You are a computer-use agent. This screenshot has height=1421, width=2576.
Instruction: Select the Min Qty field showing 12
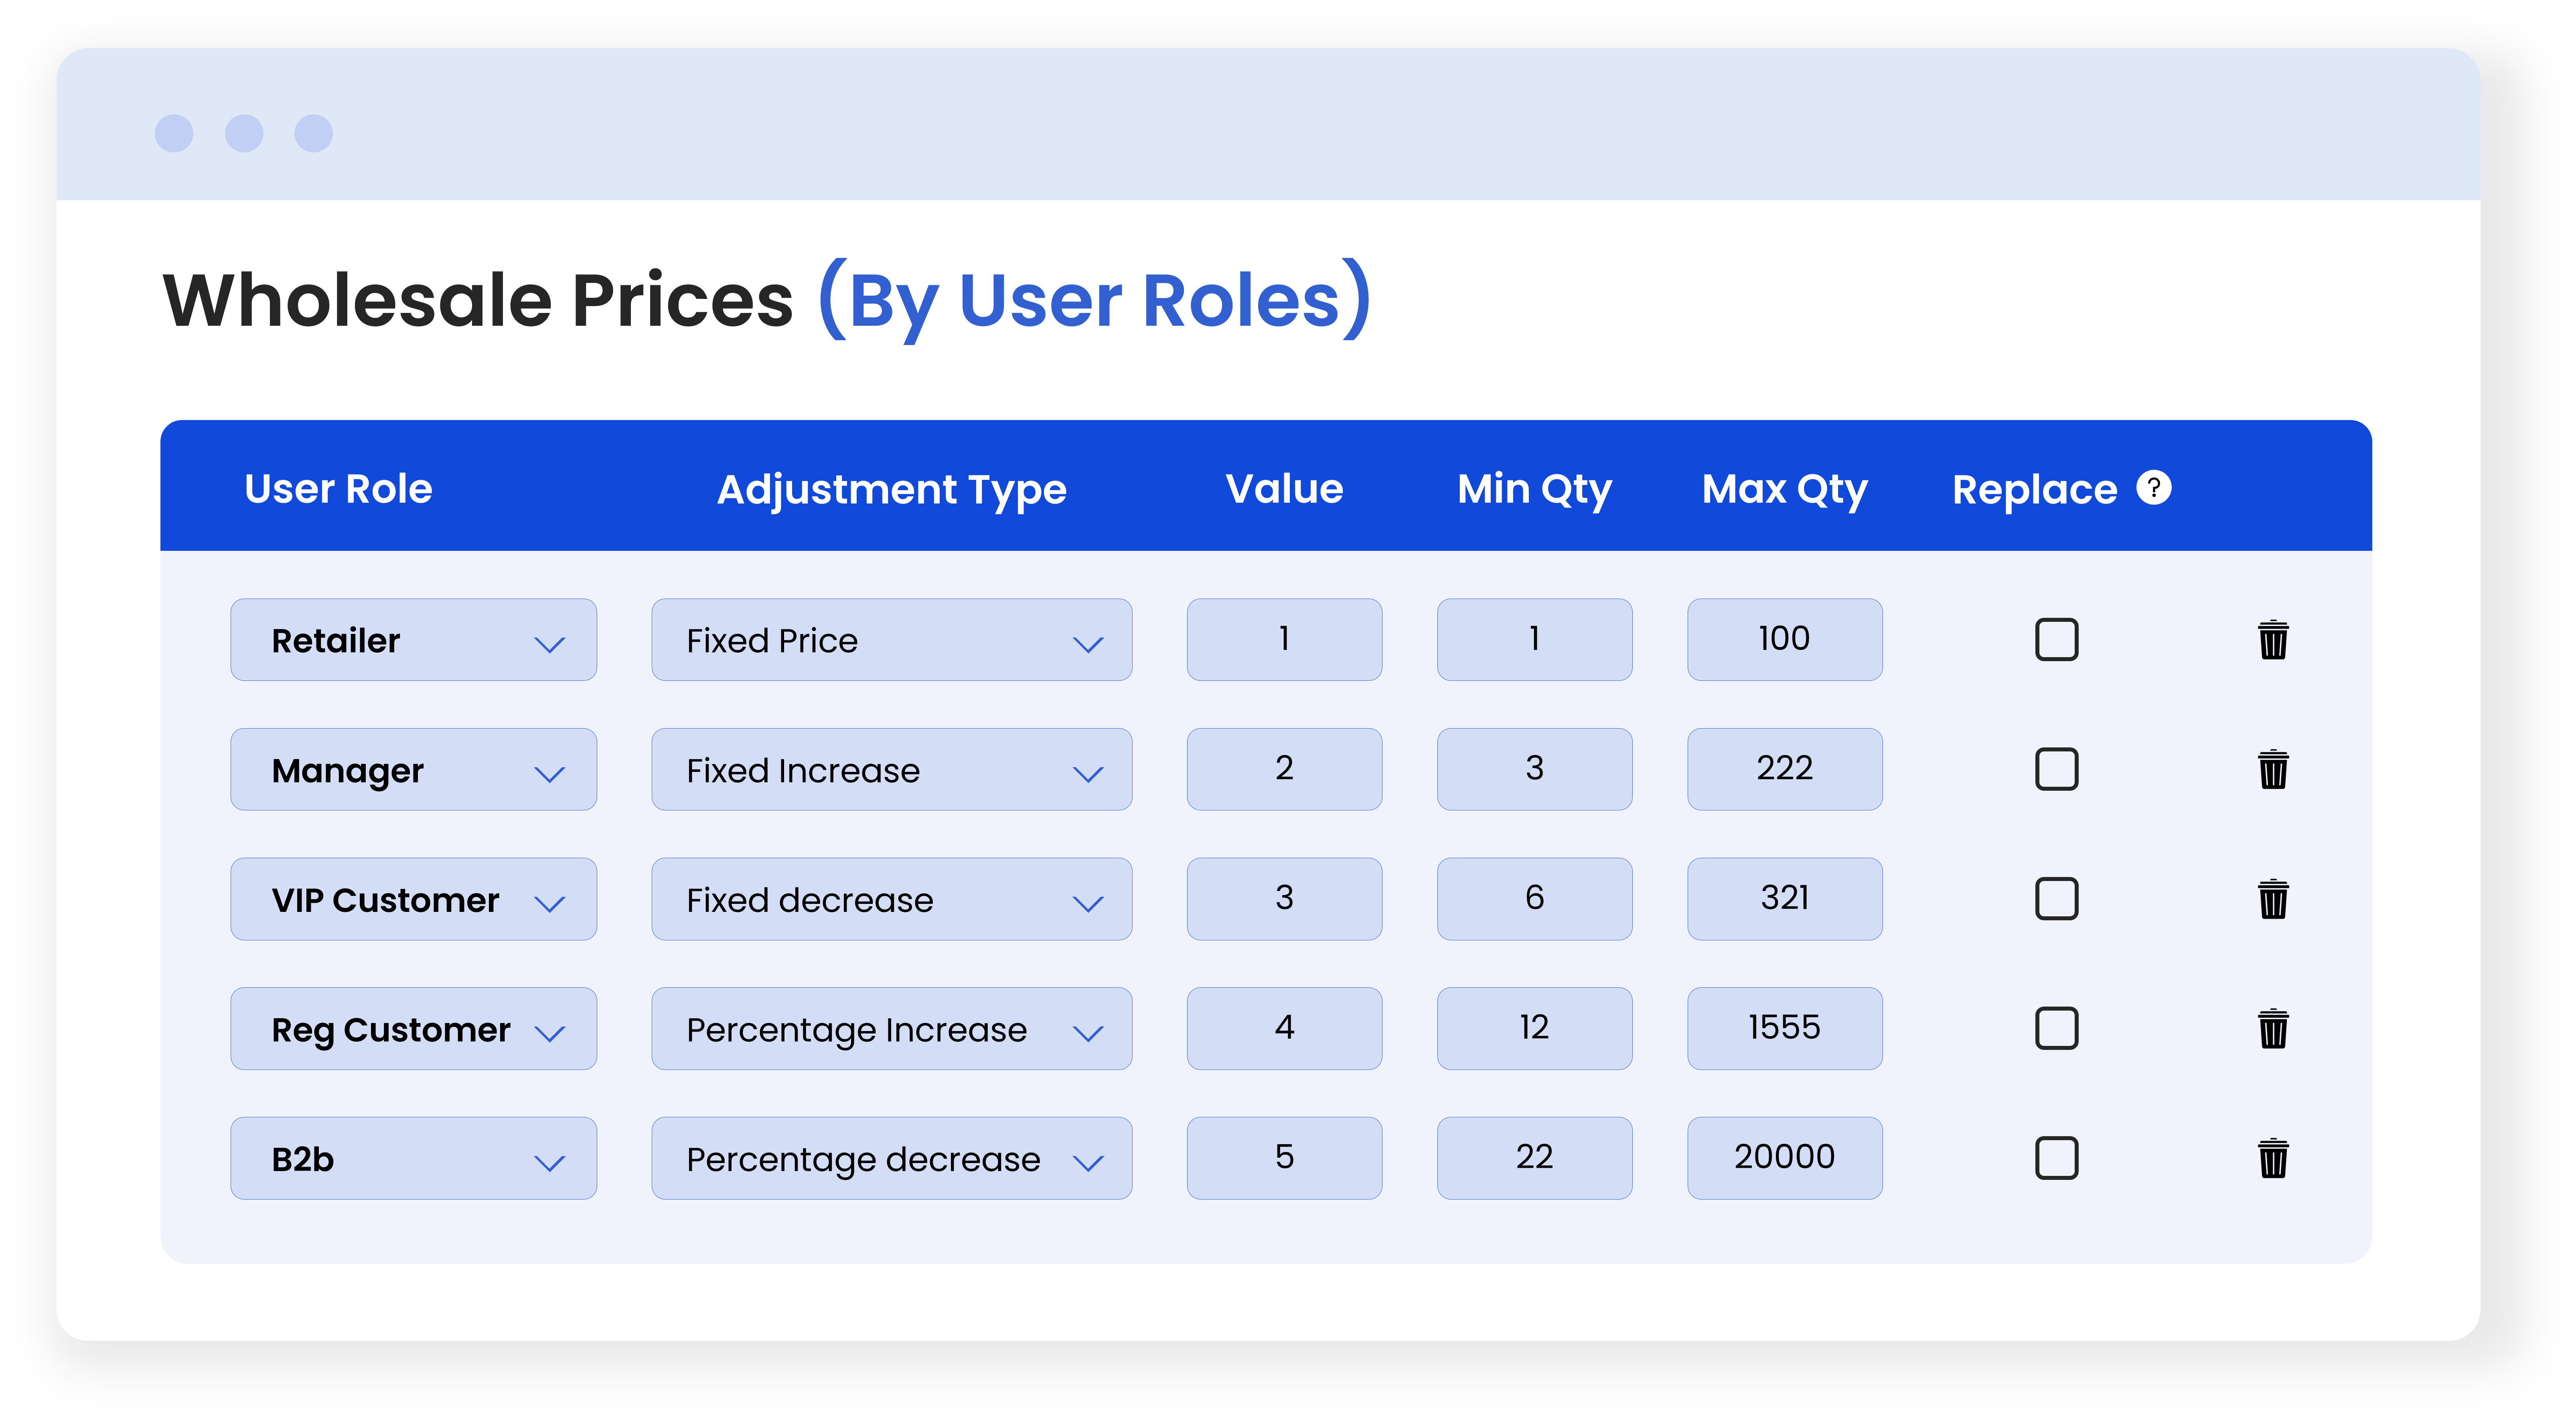1534,1028
